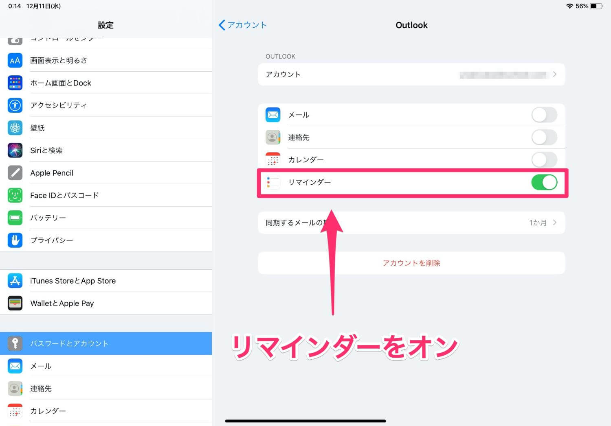Open mail sync period 1か月 chevron
Screen dimensions: 611x426
[x=554, y=223]
